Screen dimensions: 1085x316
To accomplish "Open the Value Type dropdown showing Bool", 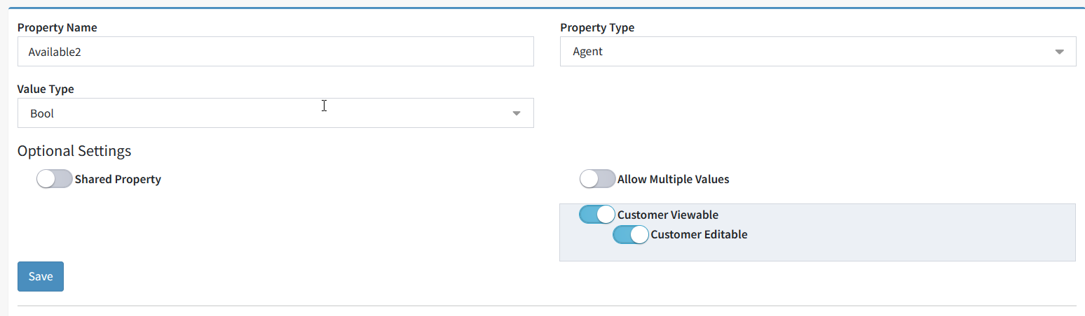I will pyautogui.click(x=275, y=113).
